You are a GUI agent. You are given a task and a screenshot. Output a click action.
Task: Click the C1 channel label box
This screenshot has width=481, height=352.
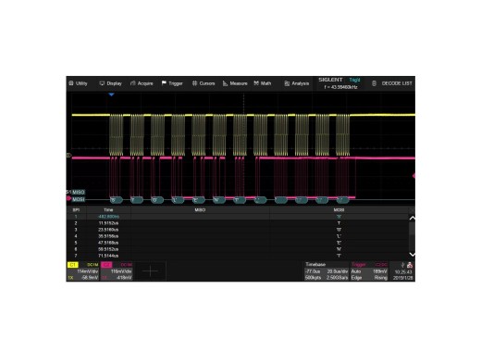point(73,265)
